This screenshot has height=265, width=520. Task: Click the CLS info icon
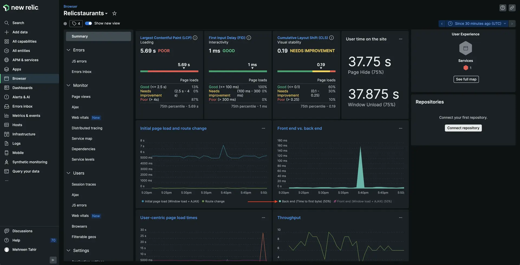click(x=331, y=38)
